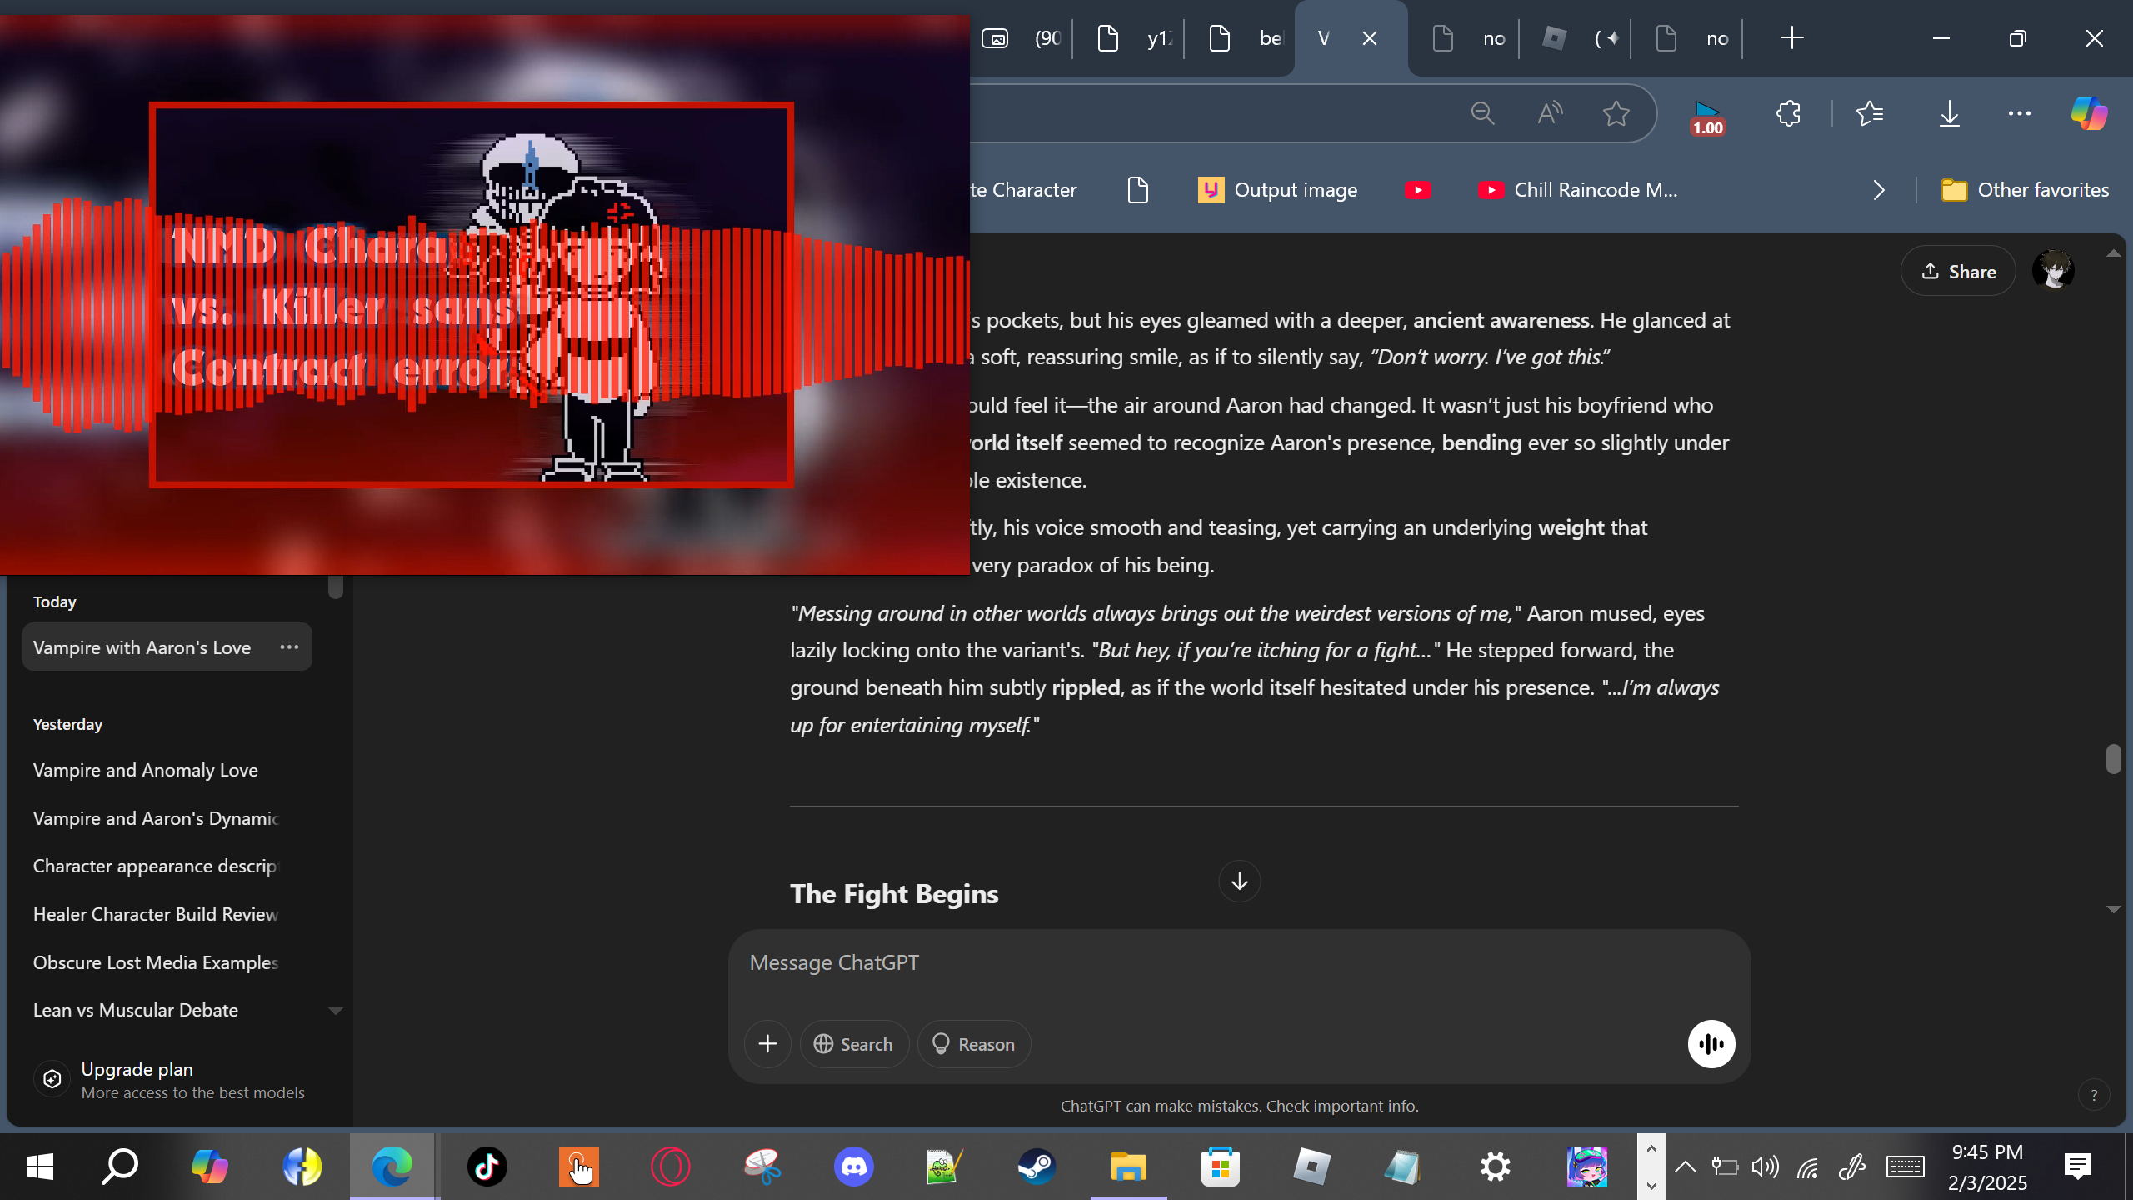Open the Opera browser taskbar icon

coord(670,1167)
